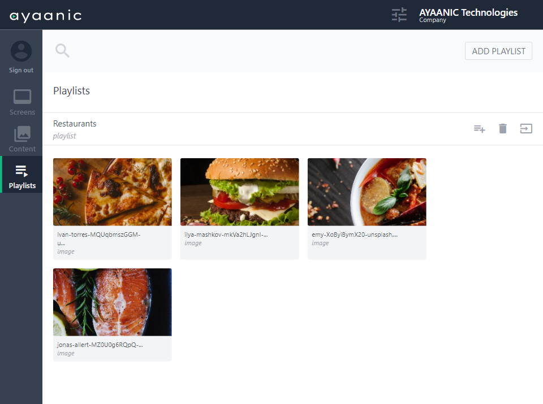
Task: Select the pizza image thumbnail
Action: (112, 192)
